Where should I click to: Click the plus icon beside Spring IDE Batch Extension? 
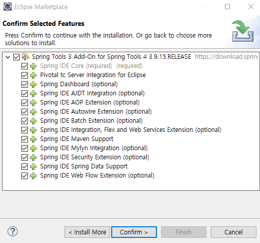33,121
